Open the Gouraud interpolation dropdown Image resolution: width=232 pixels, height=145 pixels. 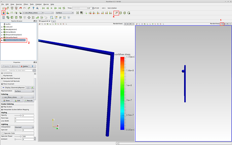pyautogui.click(x=24, y=127)
